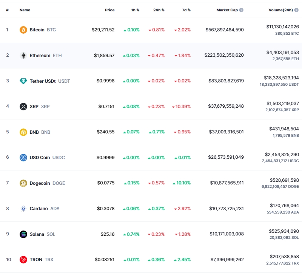Click Tether volume $18,328,523,194
This screenshot has width=302, height=274.
click(281, 78)
